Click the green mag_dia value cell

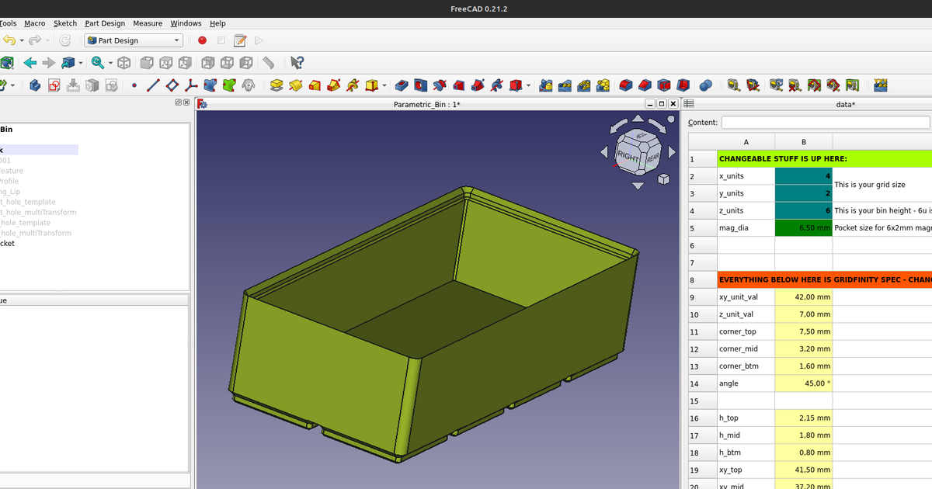(x=802, y=227)
